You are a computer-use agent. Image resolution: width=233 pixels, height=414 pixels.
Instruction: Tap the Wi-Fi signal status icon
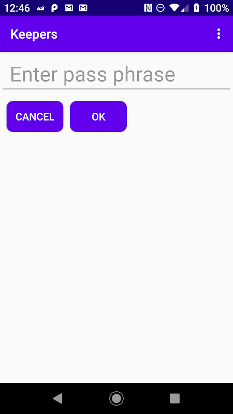pyautogui.click(x=174, y=8)
